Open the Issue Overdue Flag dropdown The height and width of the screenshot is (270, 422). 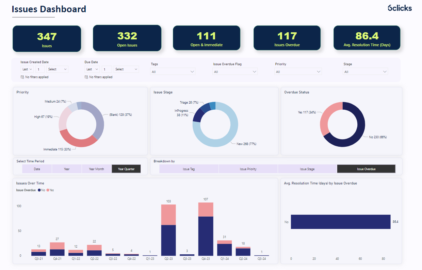click(235, 71)
